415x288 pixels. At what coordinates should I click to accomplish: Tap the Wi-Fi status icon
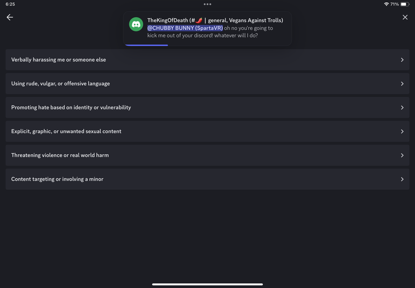386,4
